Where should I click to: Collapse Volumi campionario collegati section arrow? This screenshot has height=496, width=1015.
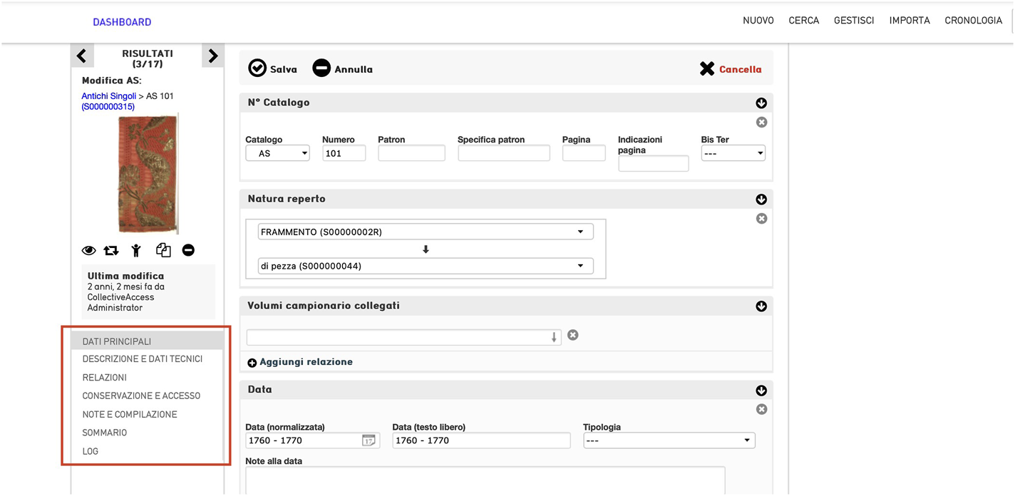tap(761, 306)
